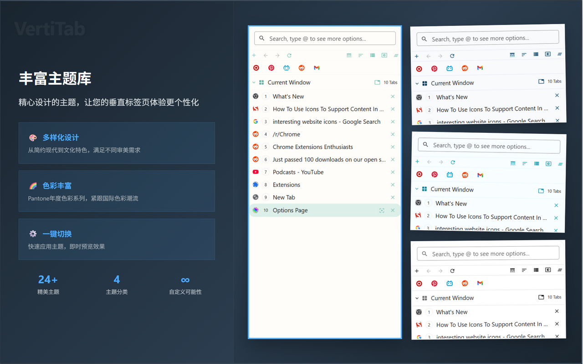
Task: Switch to the Extensions tab
Action: tap(286, 185)
